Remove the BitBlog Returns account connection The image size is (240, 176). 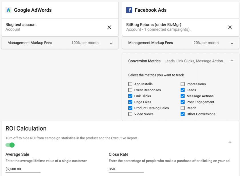click(x=230, y=27)
